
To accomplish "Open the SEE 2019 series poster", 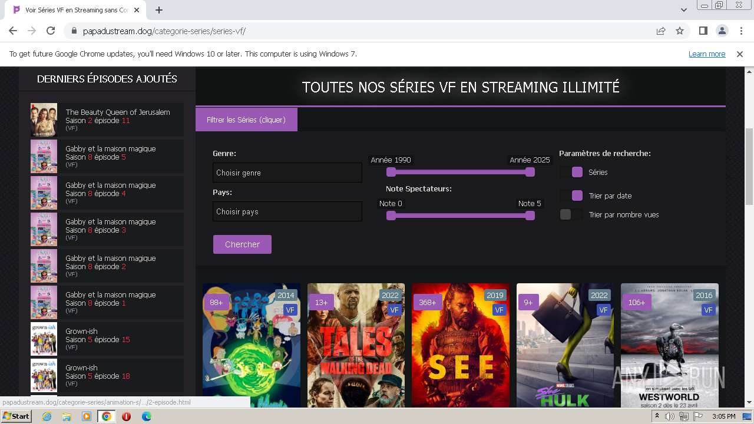I will pos(461,346).
